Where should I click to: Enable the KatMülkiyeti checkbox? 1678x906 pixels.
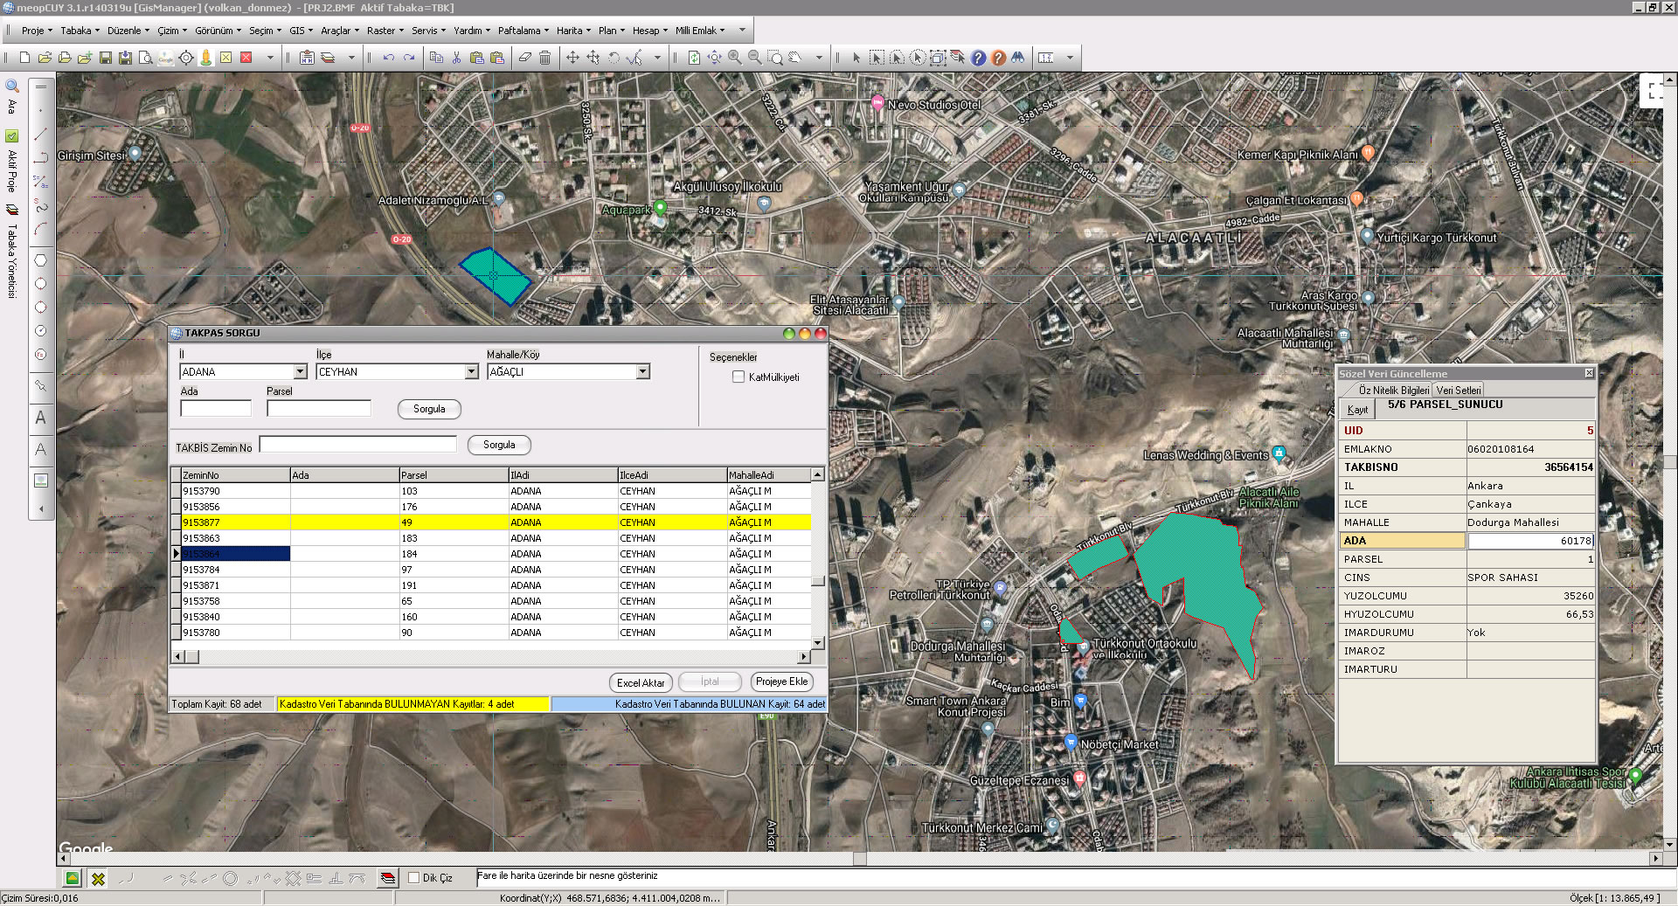pyautogui.click(x=738, y=377)
